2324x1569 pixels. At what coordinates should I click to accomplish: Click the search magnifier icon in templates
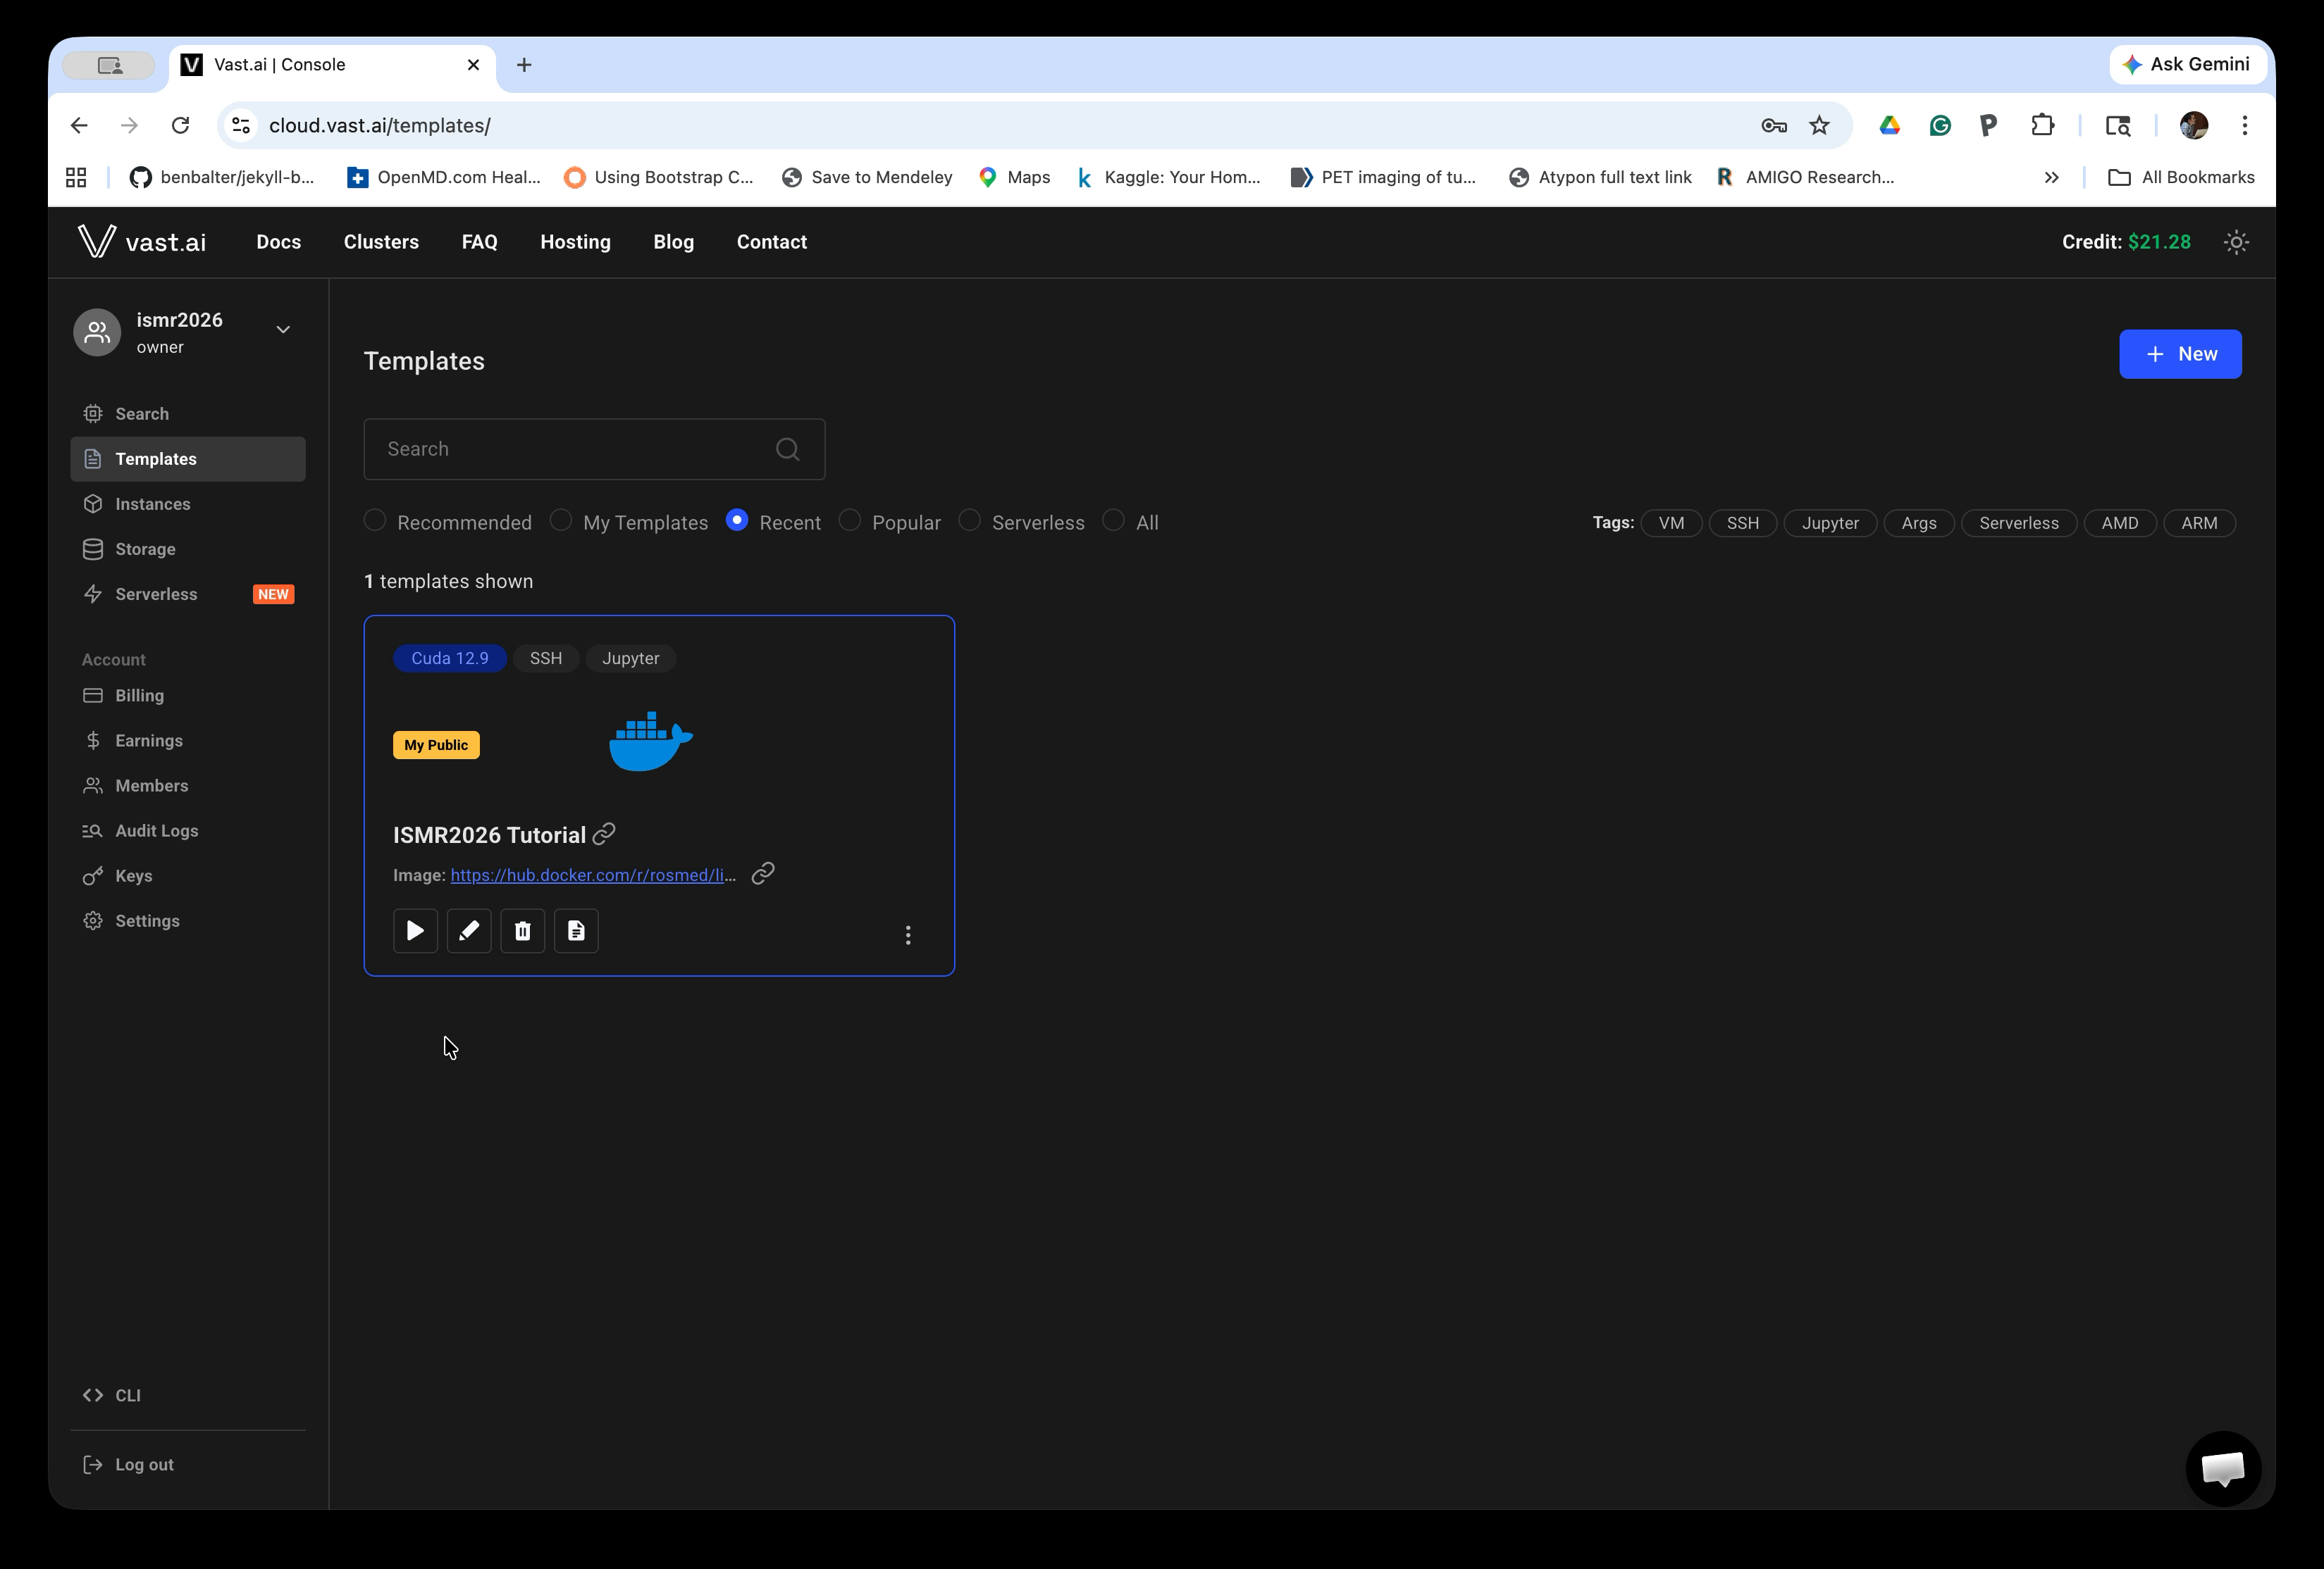click(x=787, y=449)
